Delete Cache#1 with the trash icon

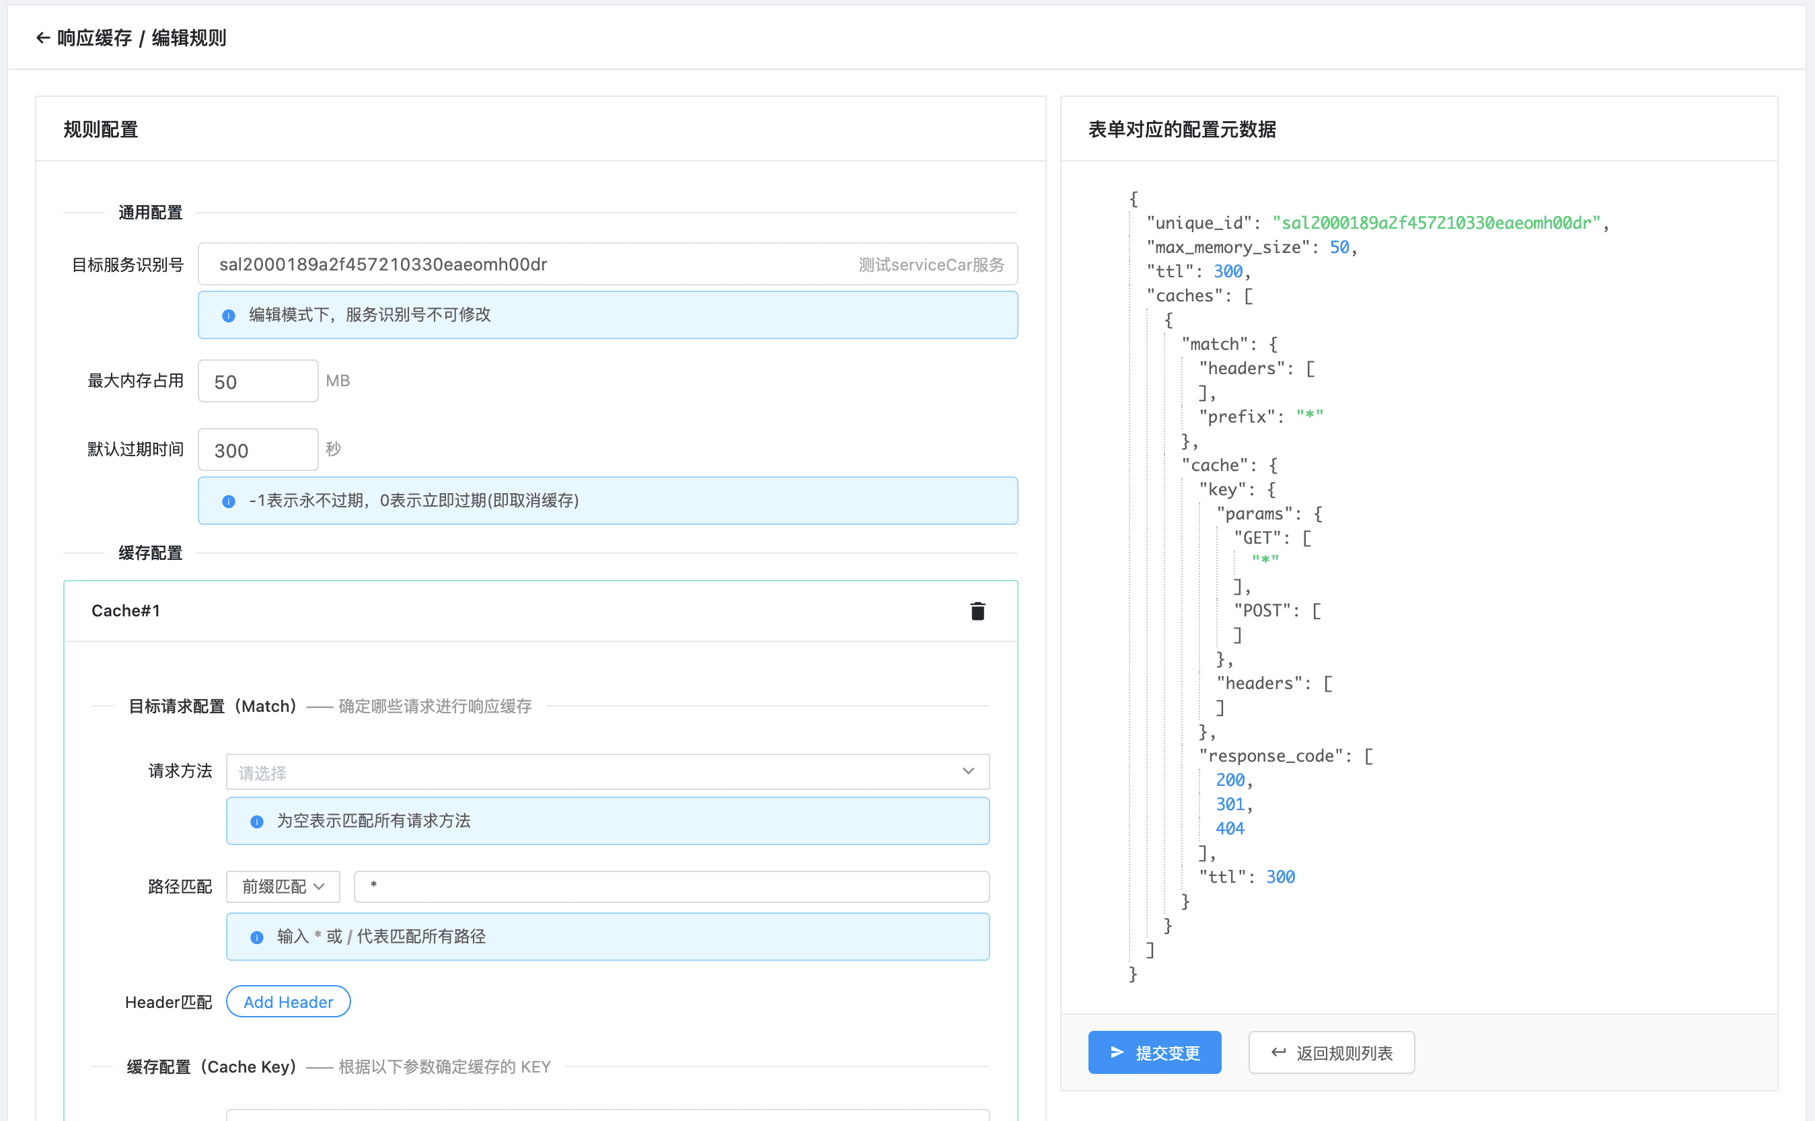(x=977, y=611)
